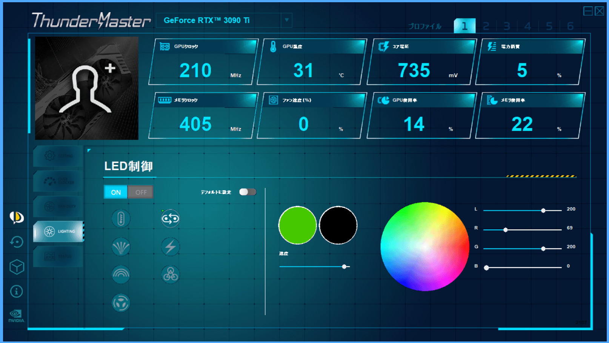The width and height of the screenshot is (609, 343).
Task: Add a user avatar image
Action: click(87, 88)
